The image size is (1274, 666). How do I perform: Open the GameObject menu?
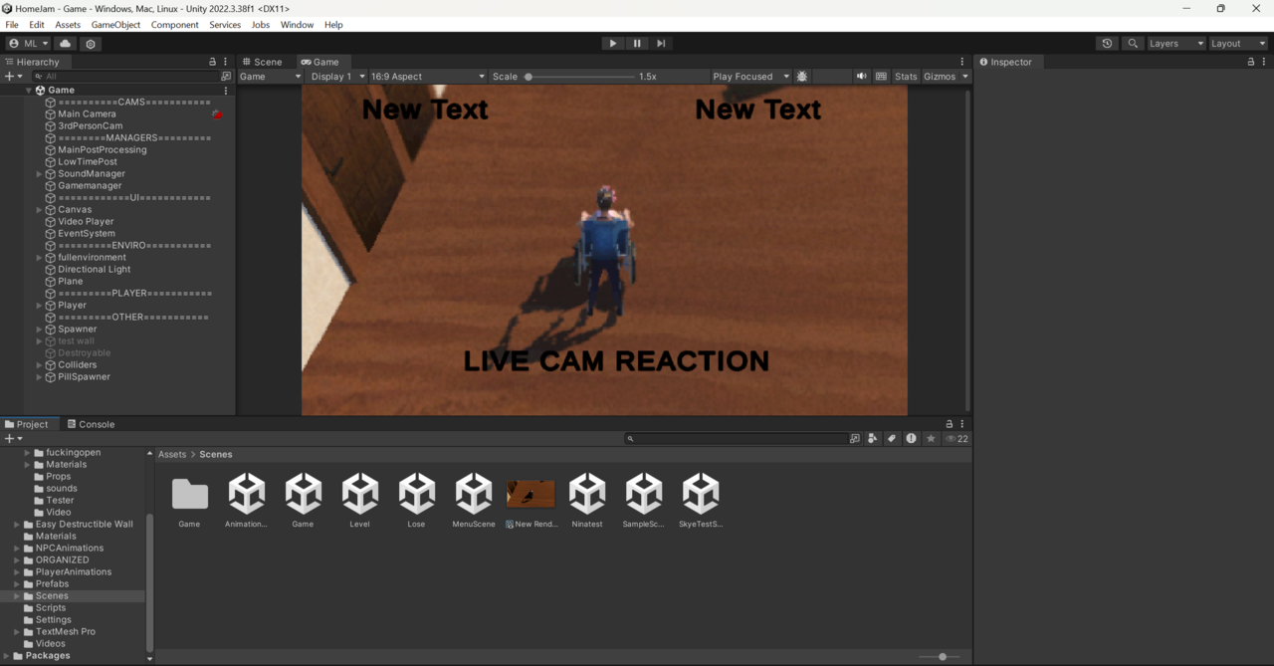point(115,25)
